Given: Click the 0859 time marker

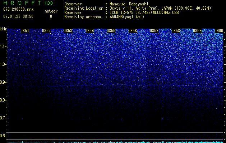Looking at the screenshot, I should [197, 31].
